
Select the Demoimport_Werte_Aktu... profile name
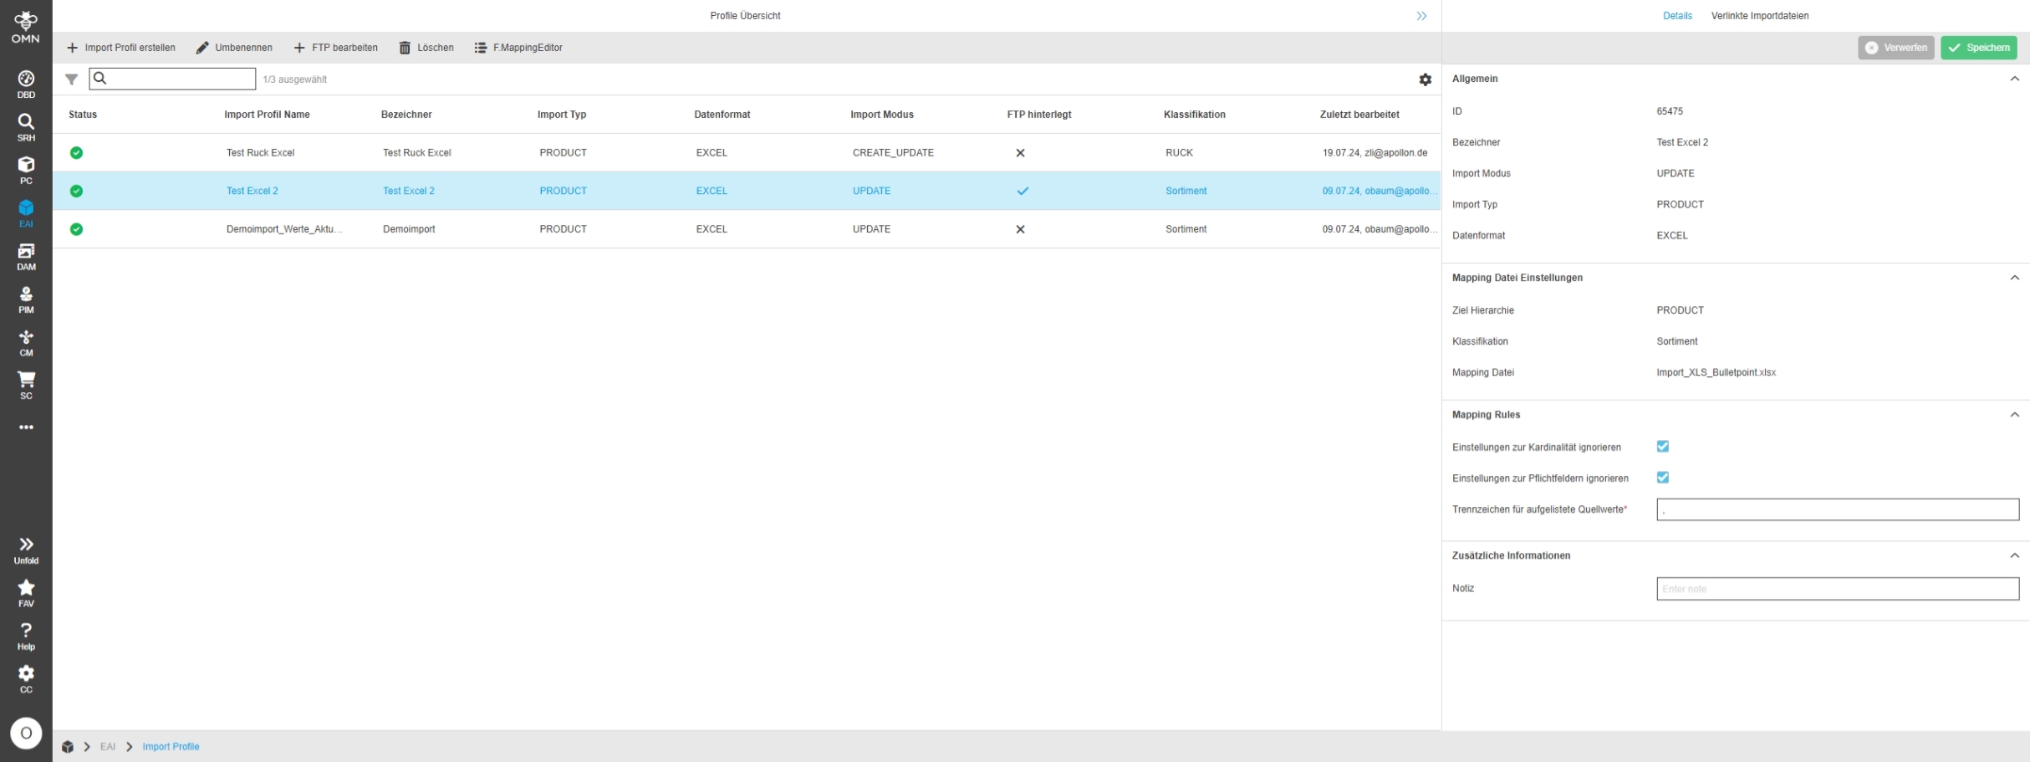click(284, 229)
